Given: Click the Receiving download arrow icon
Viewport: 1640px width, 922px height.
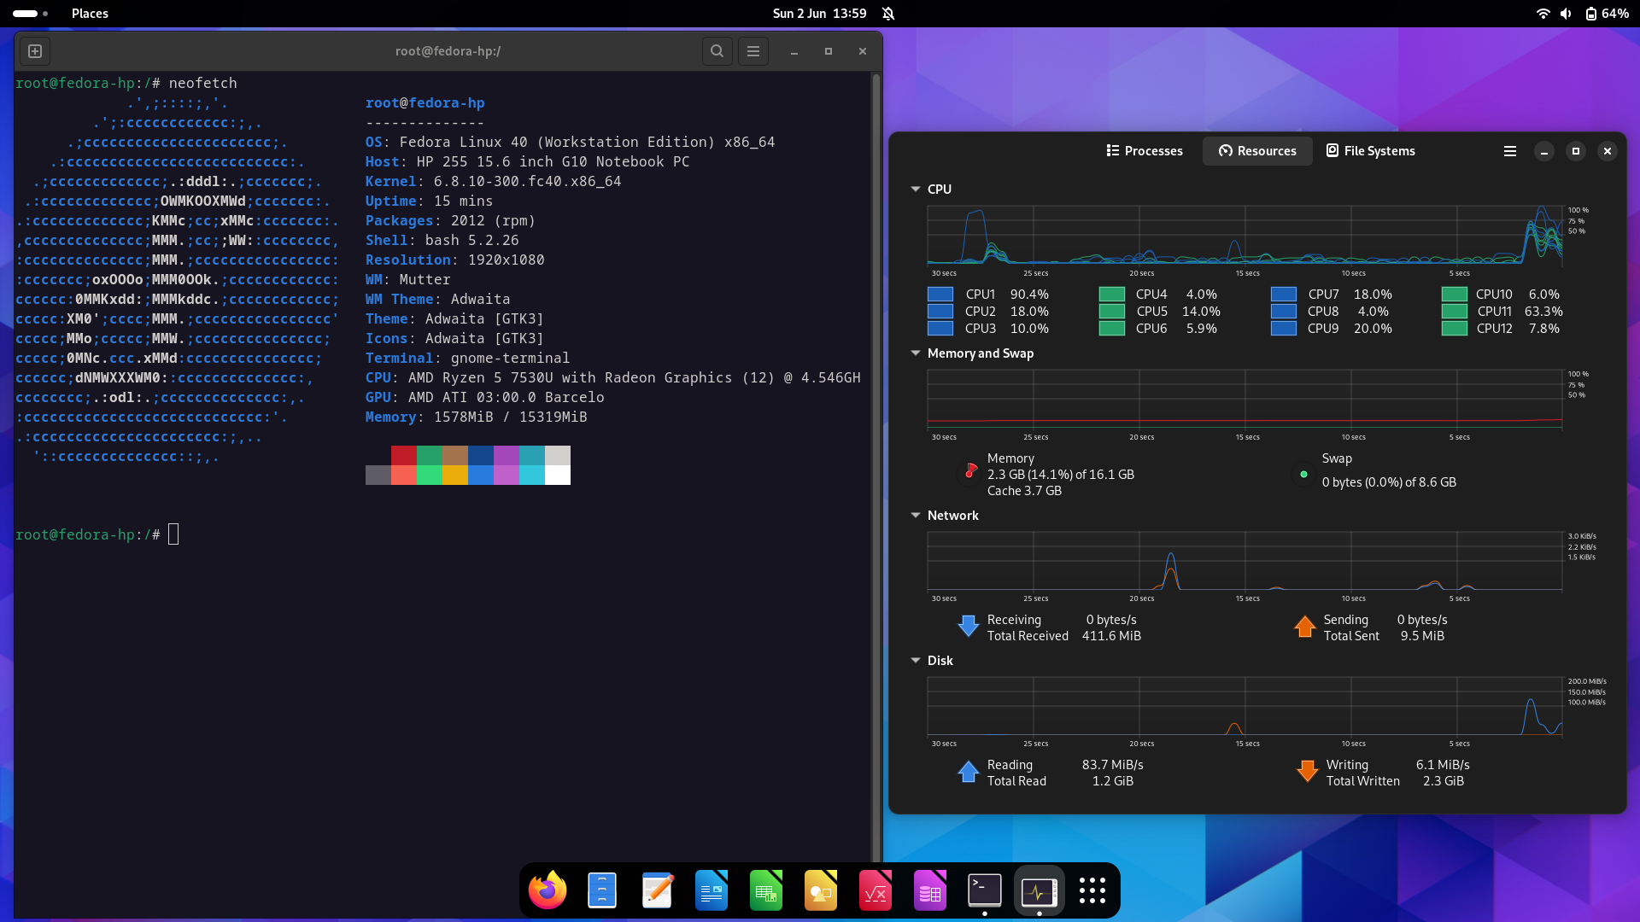Looking at the screenshot, I should tap(969, 627).
